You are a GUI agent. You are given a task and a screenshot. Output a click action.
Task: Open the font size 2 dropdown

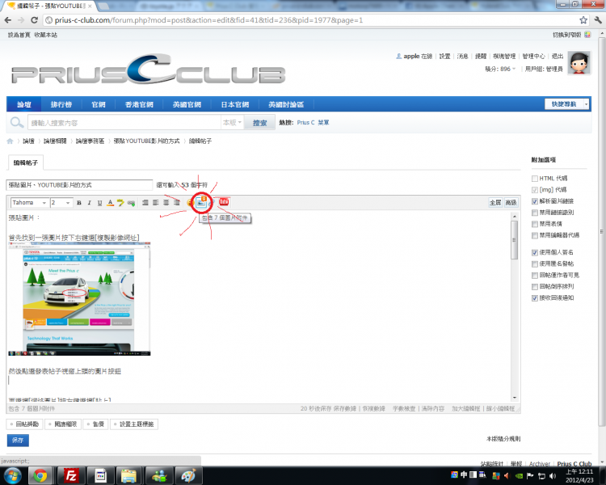61,203
